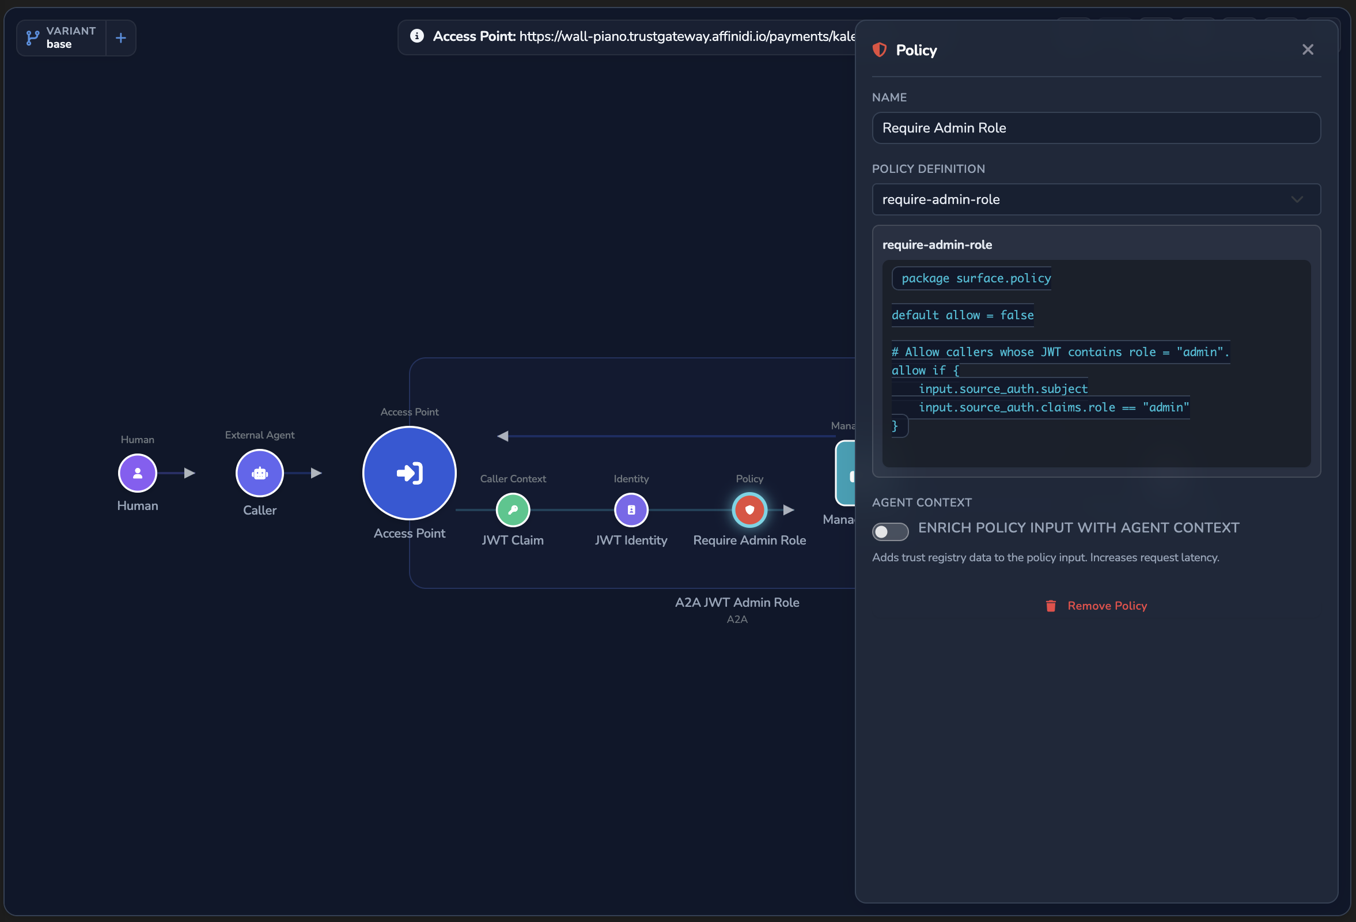Screen dimensions: 1356x922
Task: Click the Access Point URL bar
Action: click(x=627, y=37)
